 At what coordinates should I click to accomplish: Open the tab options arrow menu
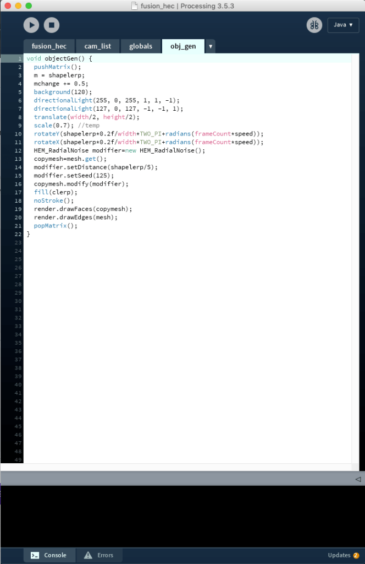(x=211, y=47)
